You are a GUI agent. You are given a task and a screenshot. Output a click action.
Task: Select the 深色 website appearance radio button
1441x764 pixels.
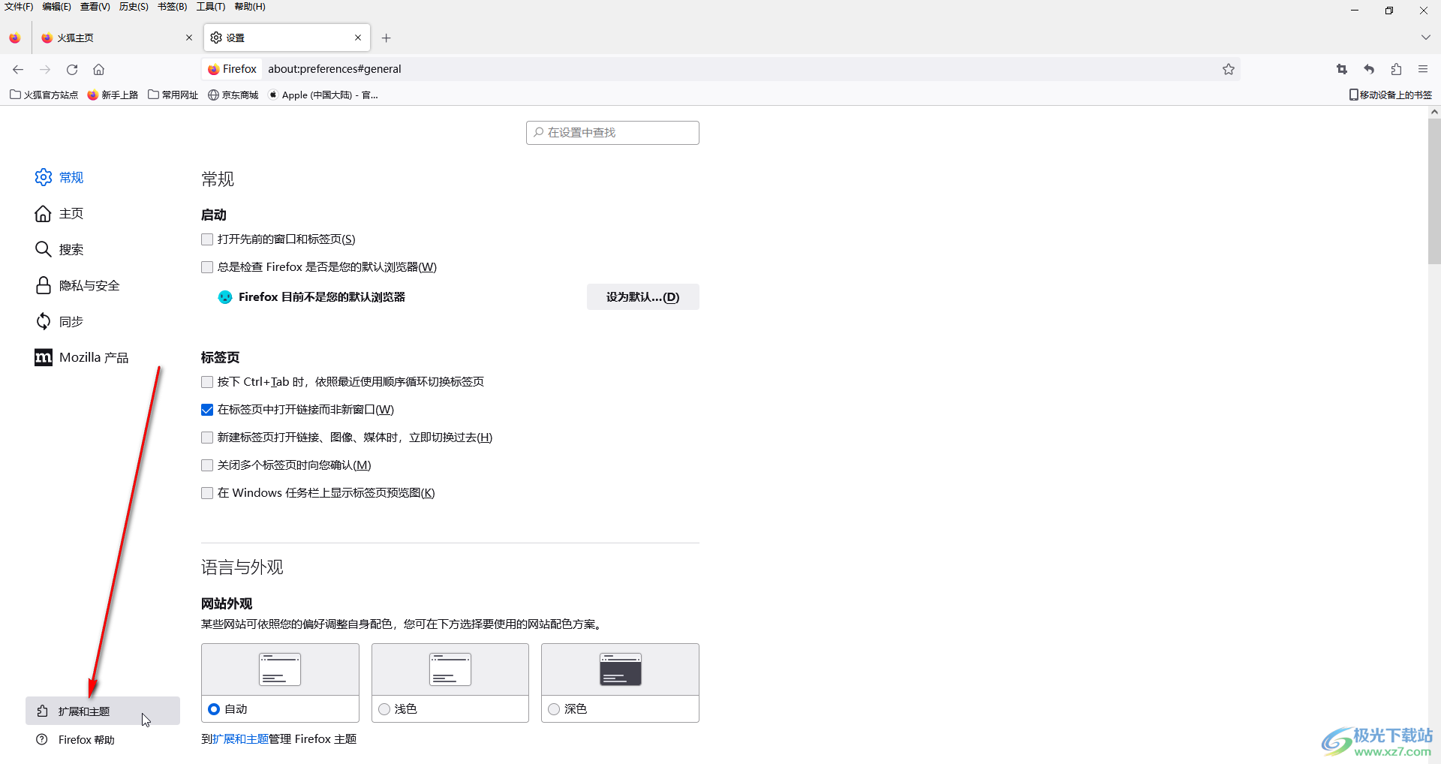pos(554,709)
